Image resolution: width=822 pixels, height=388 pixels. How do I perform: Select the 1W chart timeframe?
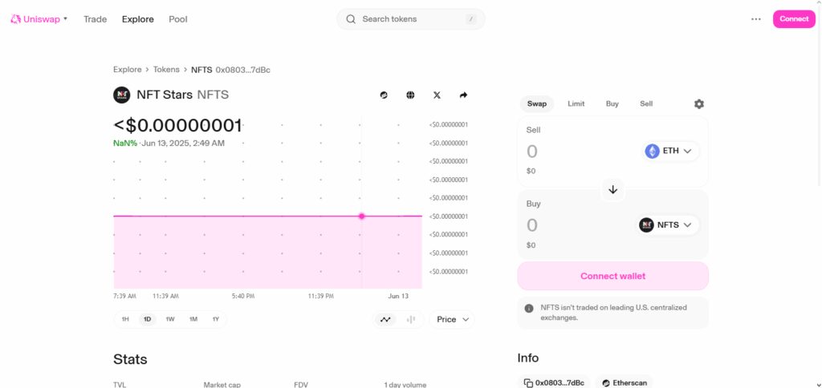(170, 319)
